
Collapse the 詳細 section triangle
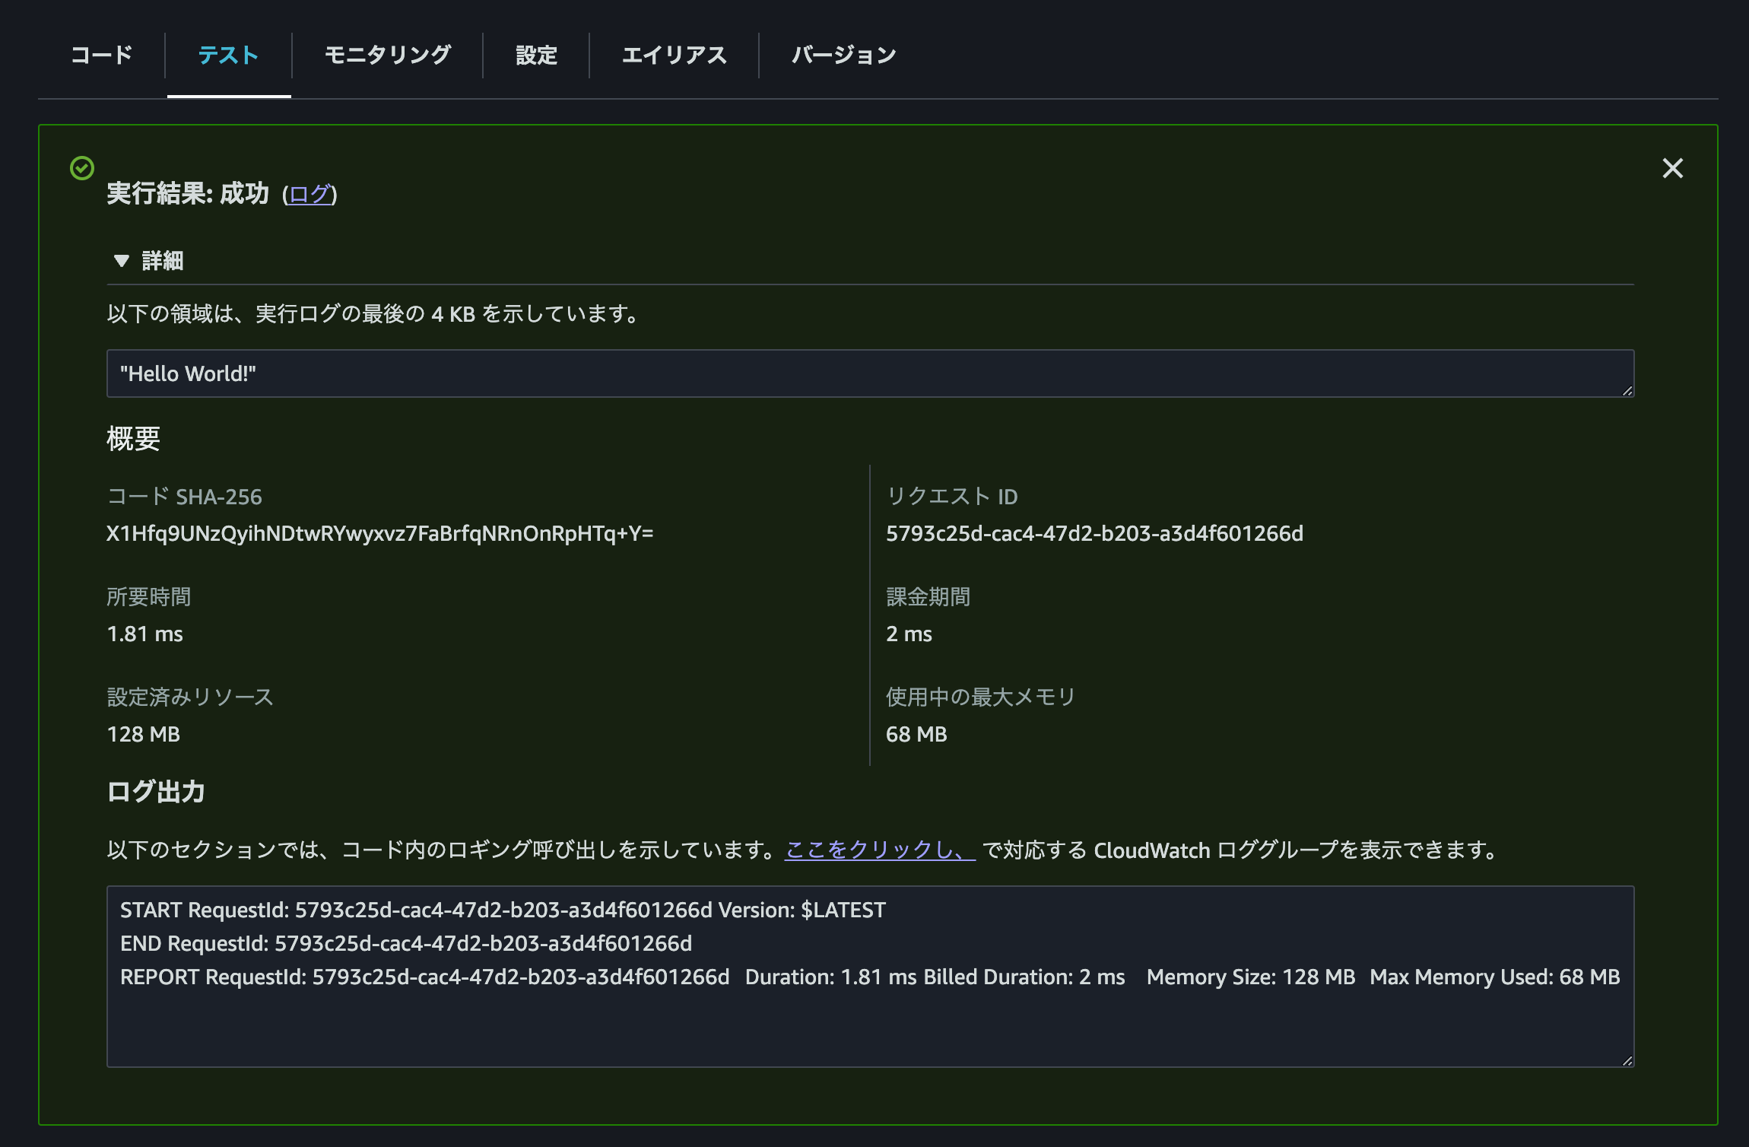pyautogui.click(x=121, y=261)
